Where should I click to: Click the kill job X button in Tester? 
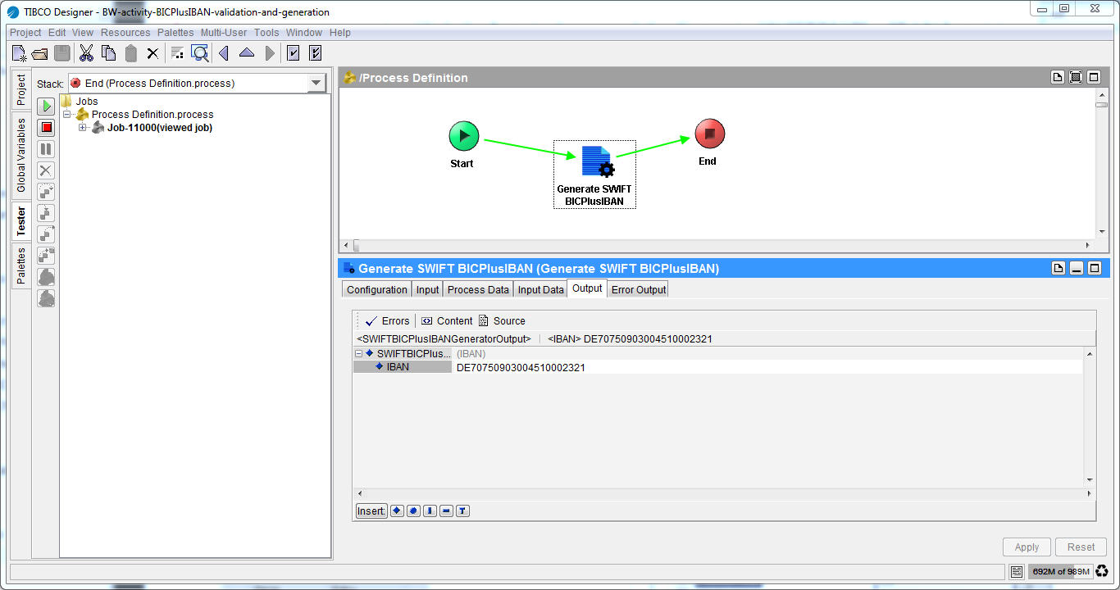tap(46, 170)
